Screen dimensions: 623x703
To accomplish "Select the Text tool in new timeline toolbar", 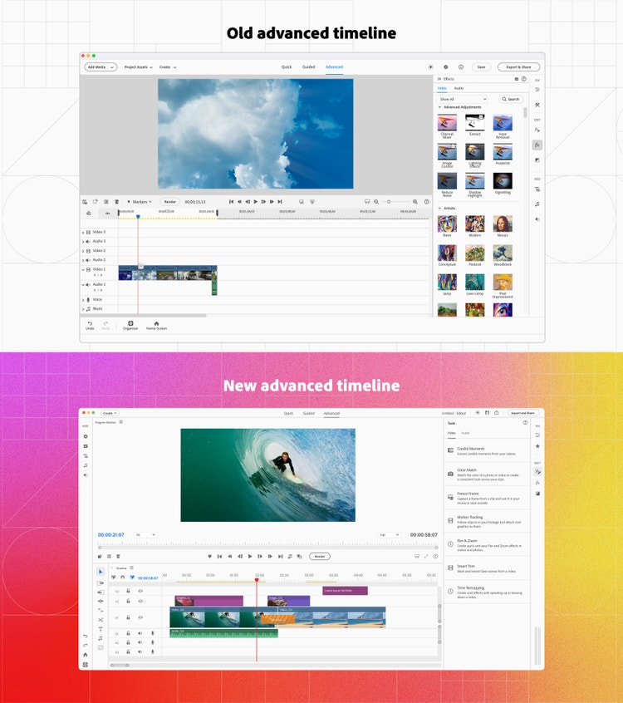I will (101, 629).
